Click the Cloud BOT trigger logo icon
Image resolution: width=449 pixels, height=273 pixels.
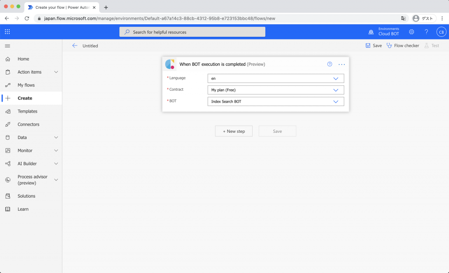(x=170, y=64)
